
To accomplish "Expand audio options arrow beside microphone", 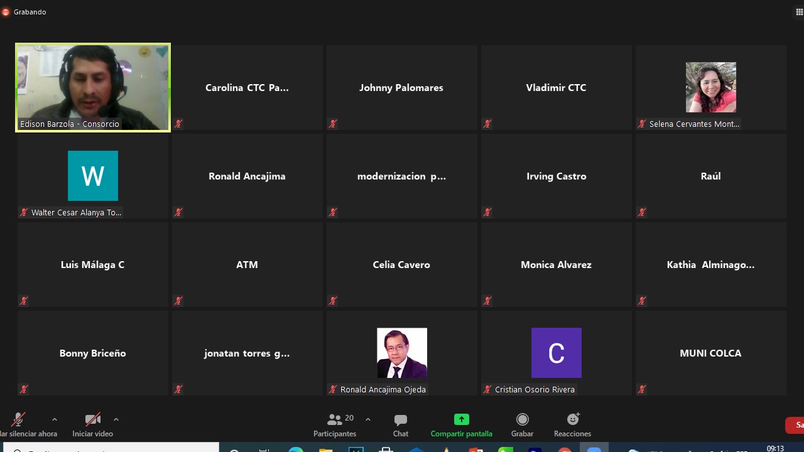I will tap(55, 419).
